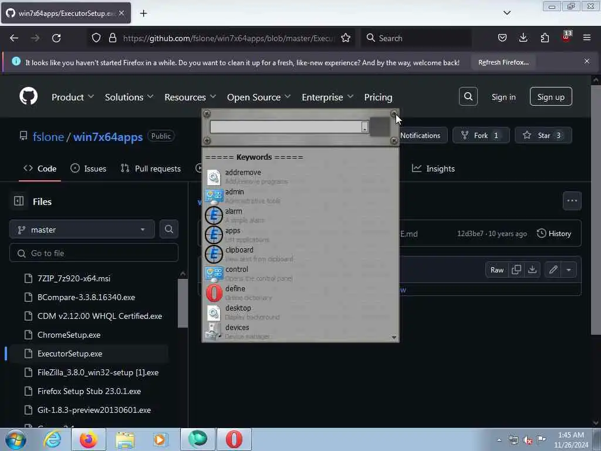Screen dimensions: 601x451
Task: Open Firefox downloads panel
Action: pos(523,38)
